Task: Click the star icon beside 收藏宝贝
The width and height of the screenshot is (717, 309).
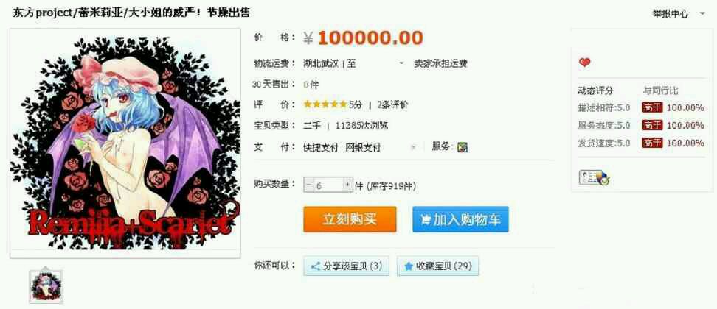Action: coord(409,266)
